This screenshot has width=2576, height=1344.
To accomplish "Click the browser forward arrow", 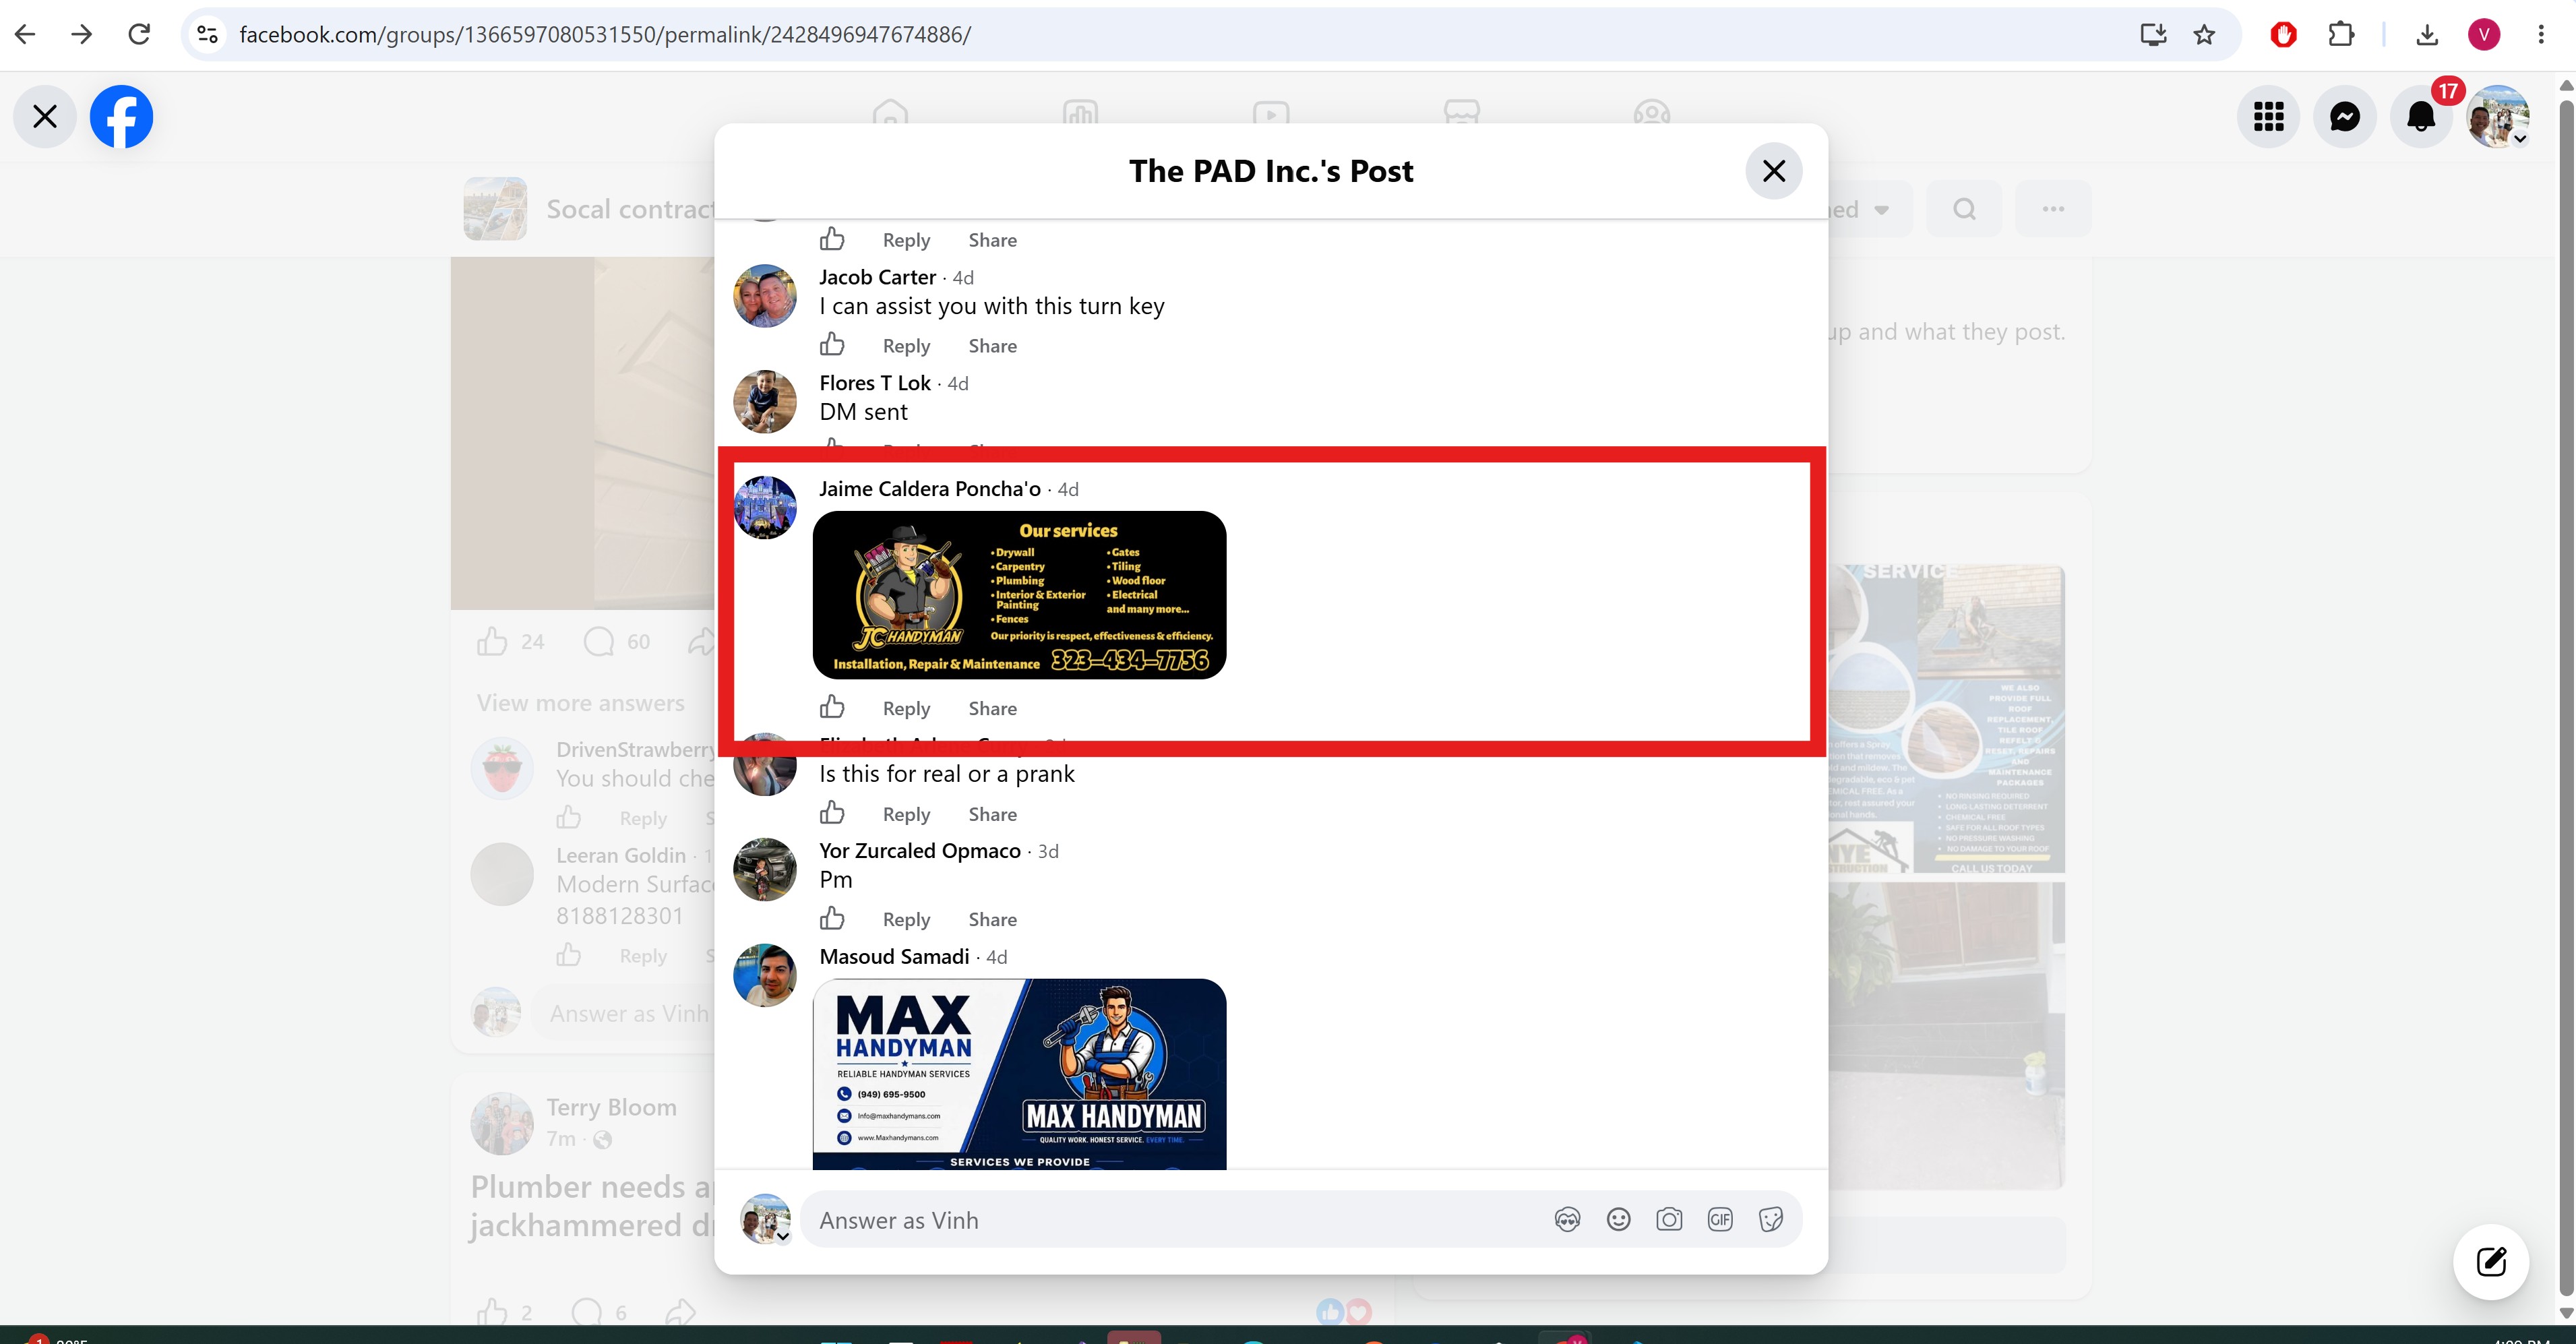I will (x=82, y=34).
